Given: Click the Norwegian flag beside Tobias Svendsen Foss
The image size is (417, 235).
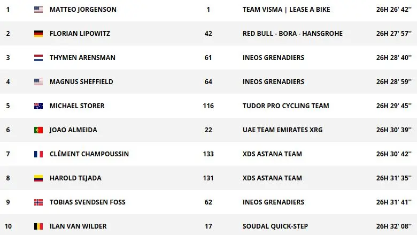Looking at the screenshot, I should tap(38, 202).
